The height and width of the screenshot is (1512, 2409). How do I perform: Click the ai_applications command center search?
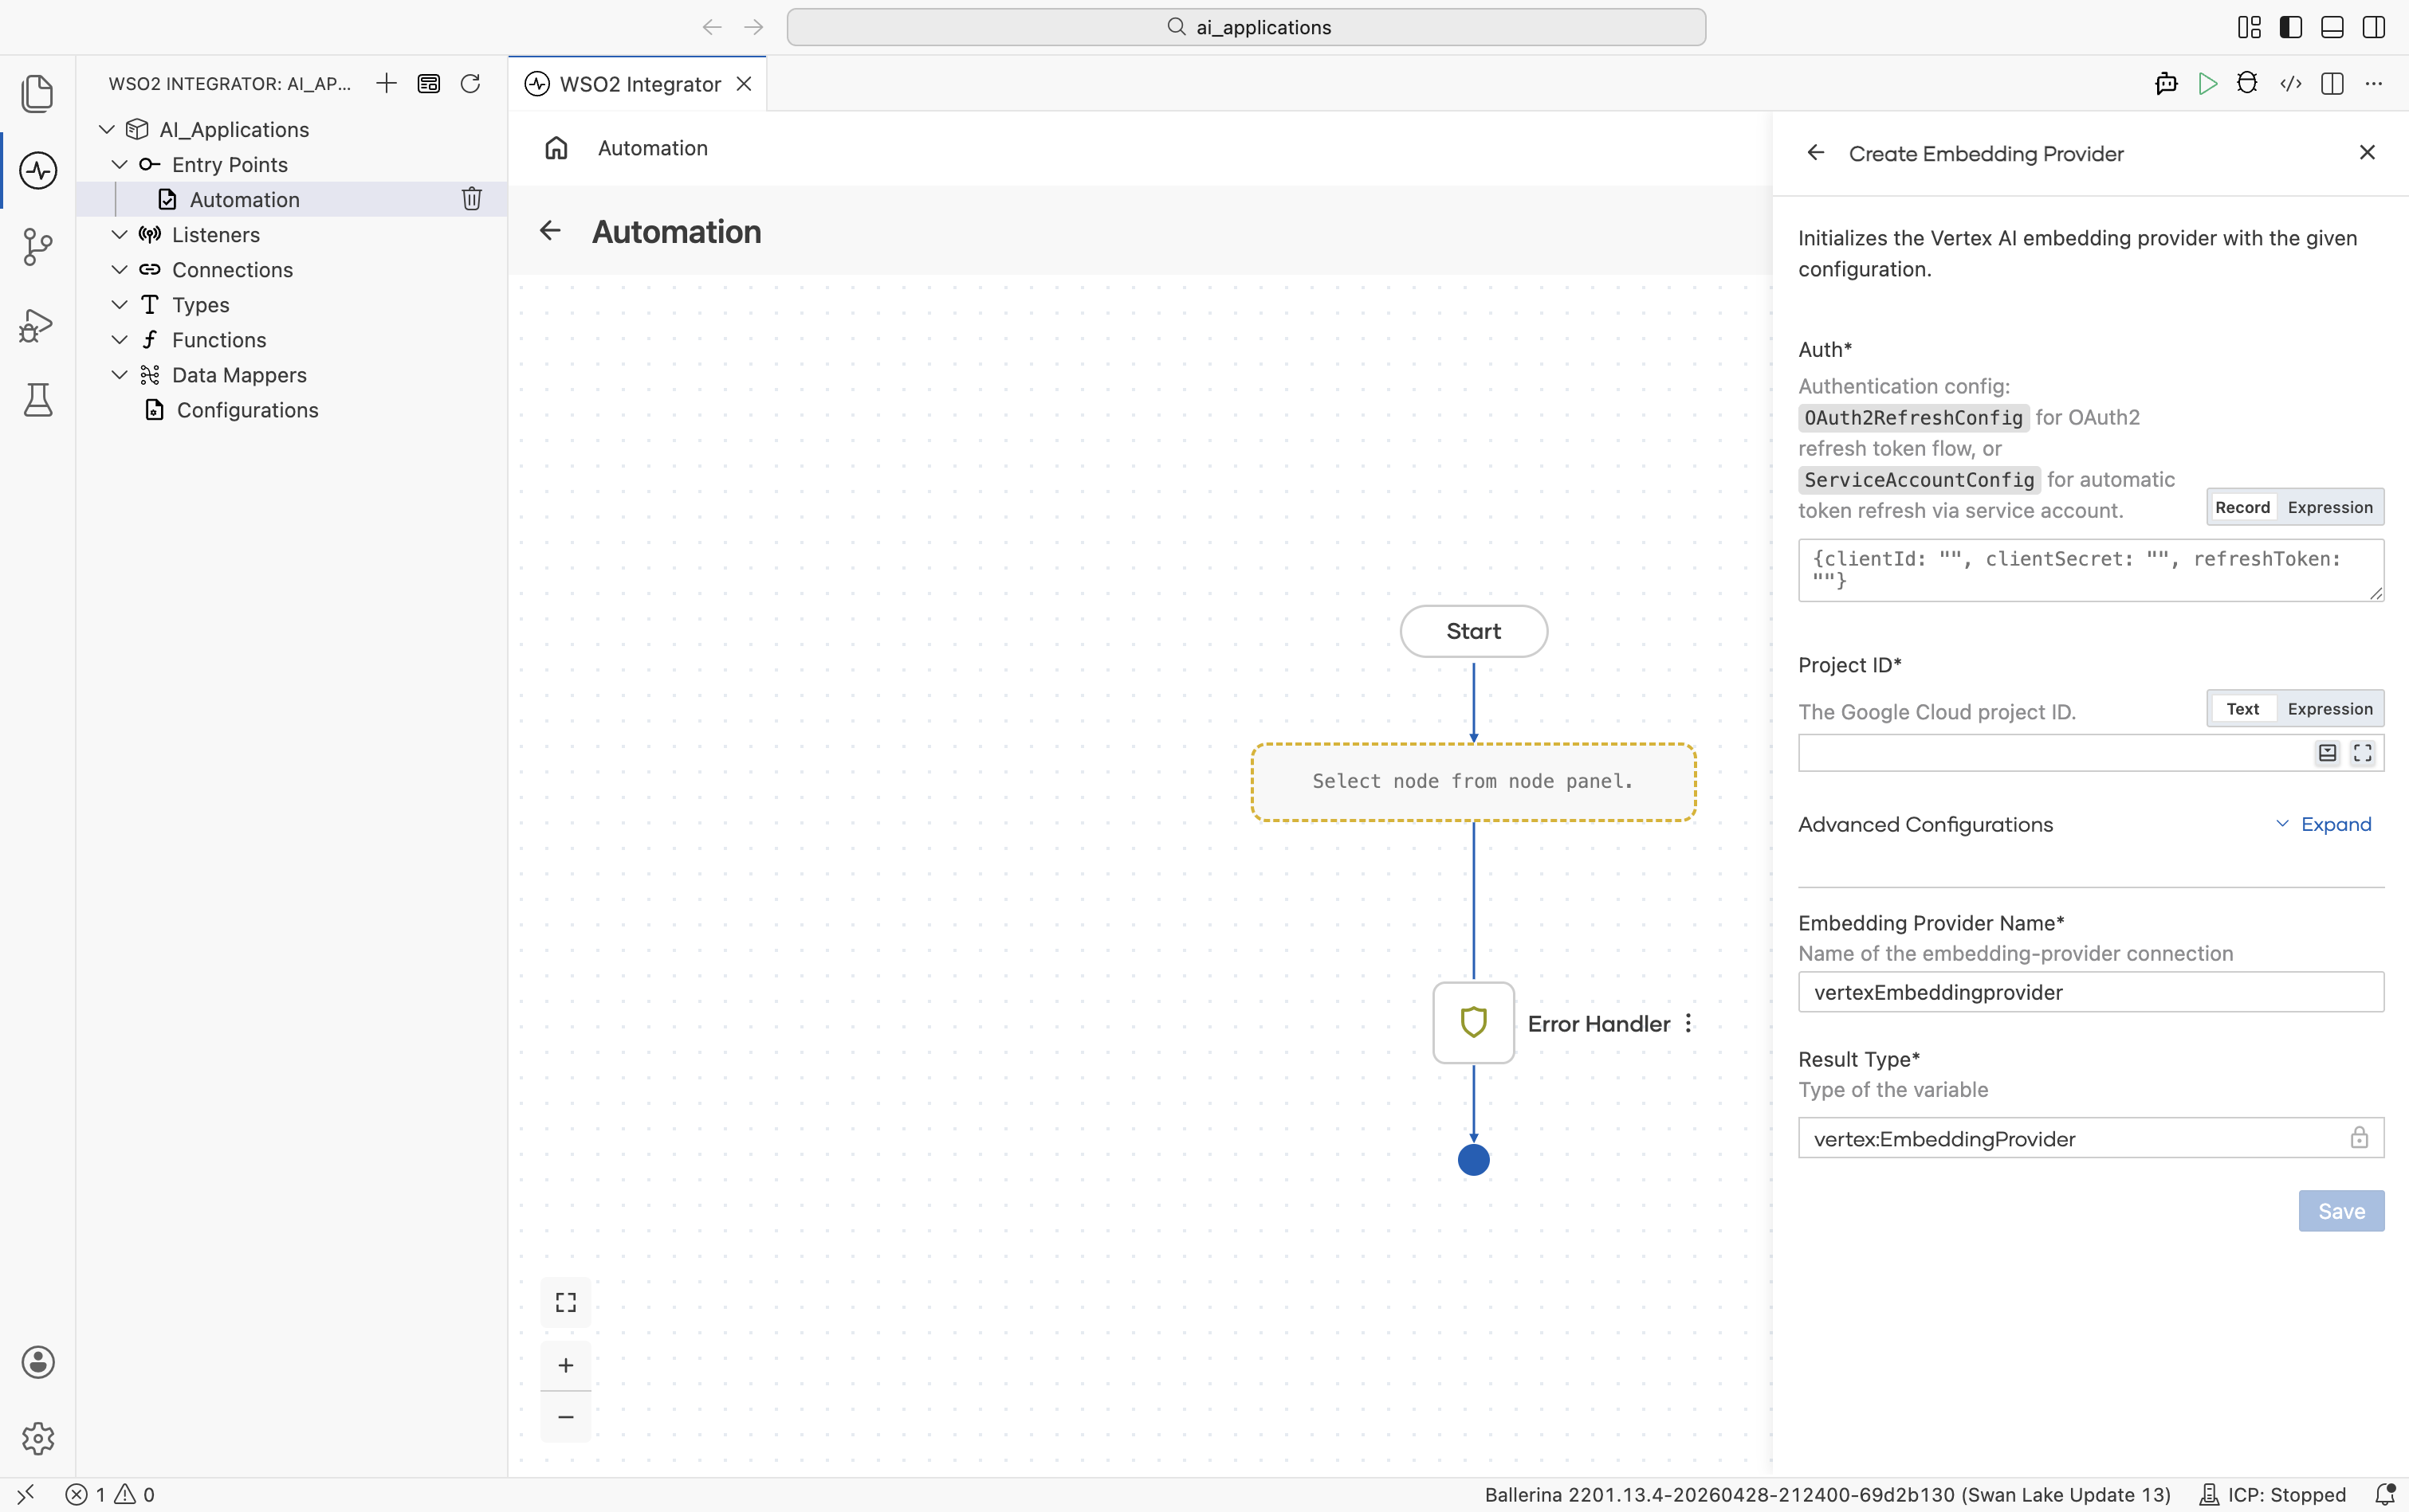[x=1247, y=27]
